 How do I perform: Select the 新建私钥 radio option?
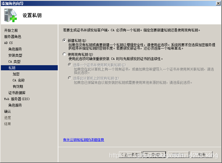(64, 40)
